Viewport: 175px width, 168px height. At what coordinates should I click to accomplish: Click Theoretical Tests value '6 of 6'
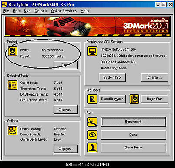pyautogui.click(x=58, y=89)
